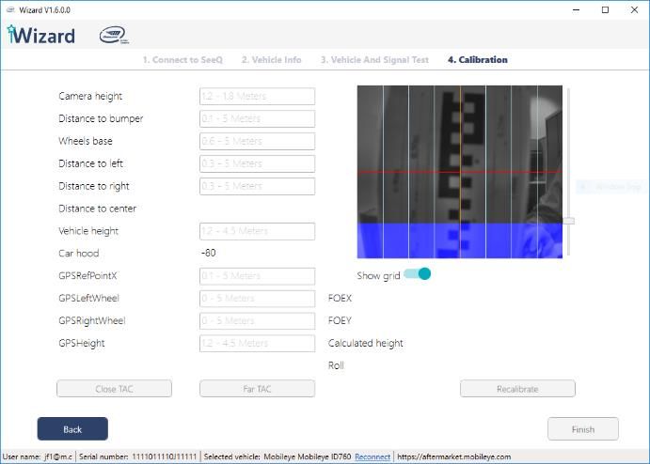Focus the Distance to bumper input field

tap(257, 118)
